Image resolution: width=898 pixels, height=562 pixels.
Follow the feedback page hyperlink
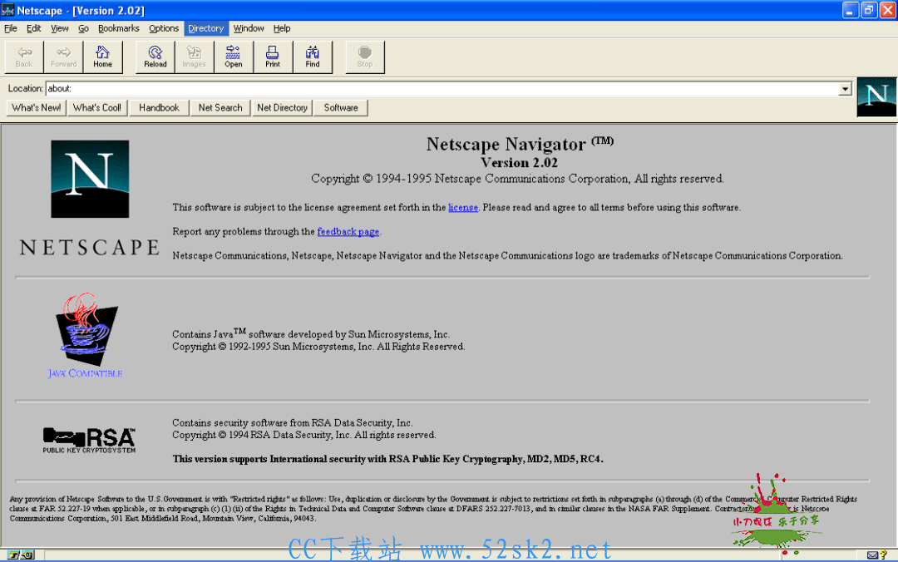coord(348,231)
